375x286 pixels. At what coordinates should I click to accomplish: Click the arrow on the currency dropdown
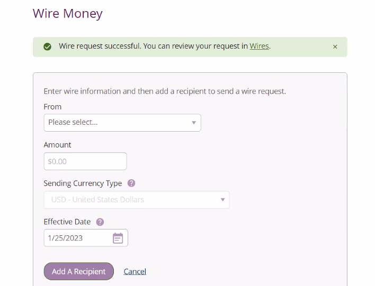pos(222,200)
